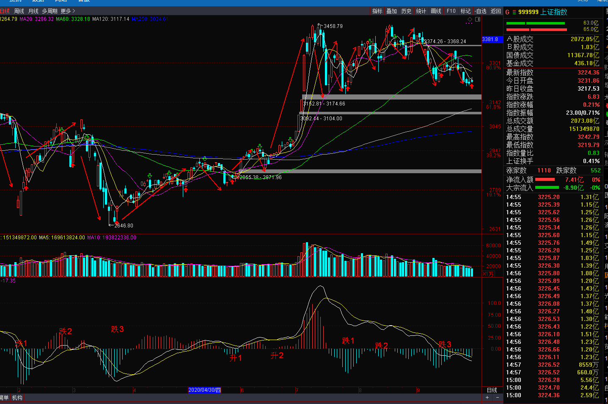Click the MA60: 3328.18 indicator label

pyautogui.click(x=73, y=19)
